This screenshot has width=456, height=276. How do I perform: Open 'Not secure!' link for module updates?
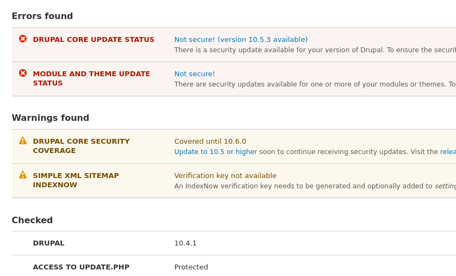point(195,74)
